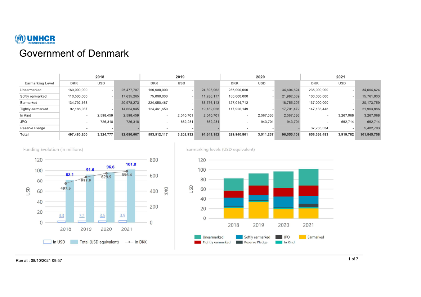The width and height of the screenshot is (421, 297).
Task: Select the cell value 110,500,000
Action: (77, 96)
